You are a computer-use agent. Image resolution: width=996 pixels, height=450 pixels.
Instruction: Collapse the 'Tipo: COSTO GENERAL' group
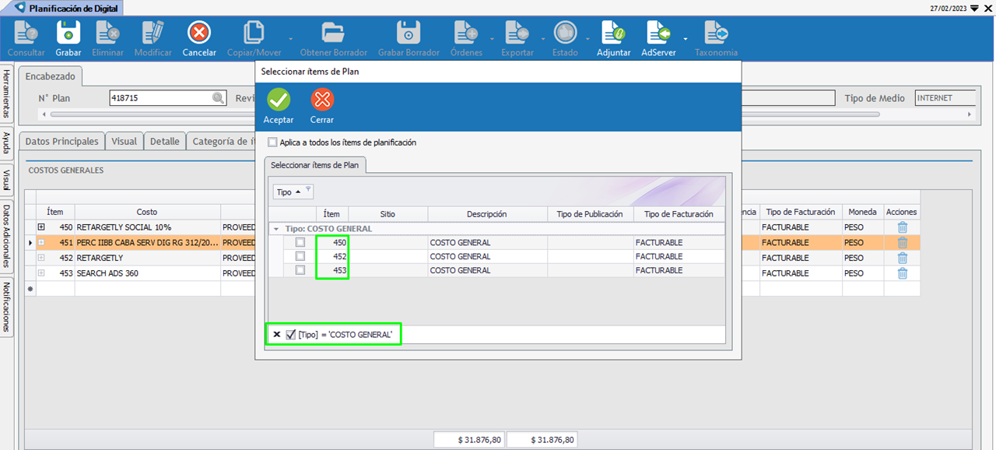click(x=275, y=229)
